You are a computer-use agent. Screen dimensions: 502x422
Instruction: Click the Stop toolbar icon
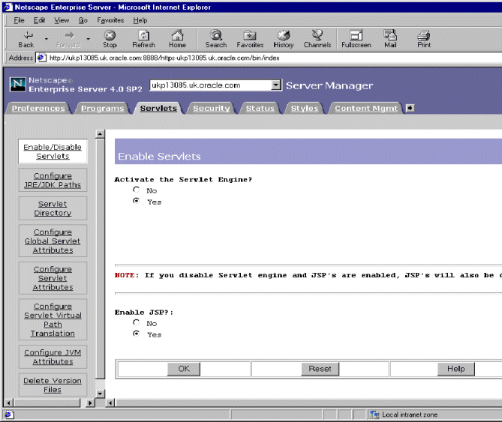[x=110, y=39]
